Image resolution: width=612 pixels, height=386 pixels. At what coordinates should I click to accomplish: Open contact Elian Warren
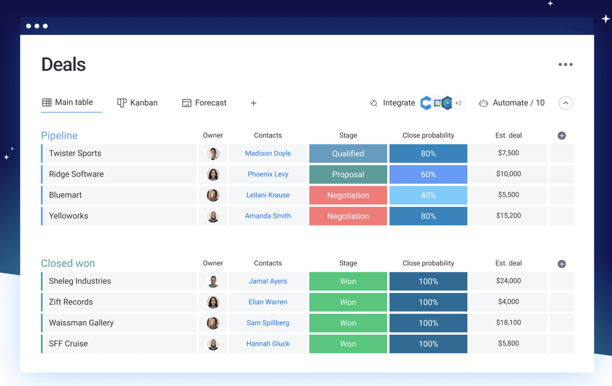pos(268,302)
